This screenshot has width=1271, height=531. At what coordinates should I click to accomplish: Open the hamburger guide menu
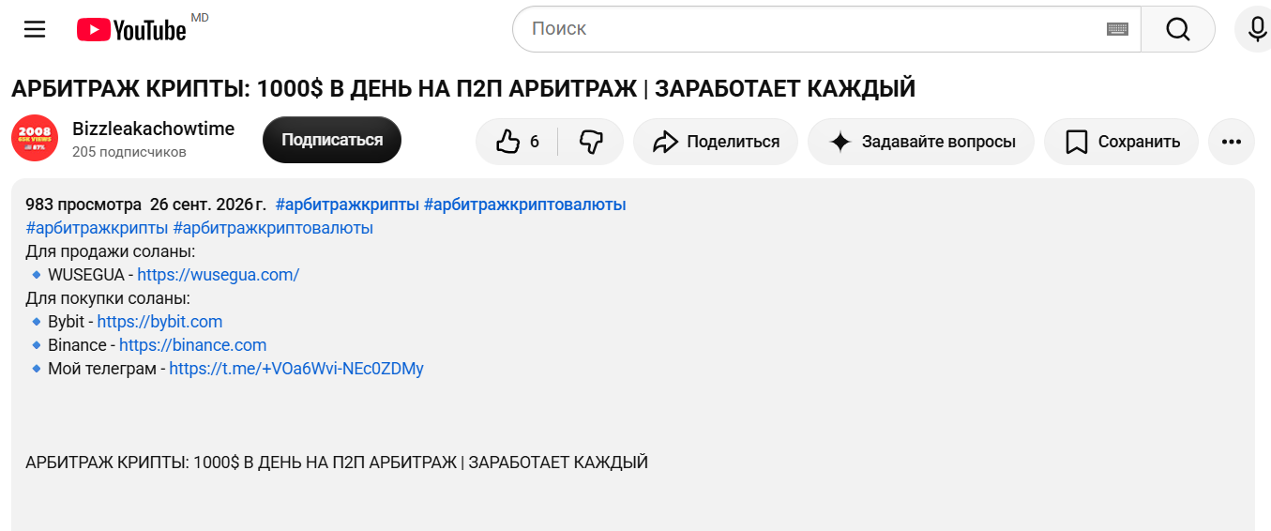[35, 30]
